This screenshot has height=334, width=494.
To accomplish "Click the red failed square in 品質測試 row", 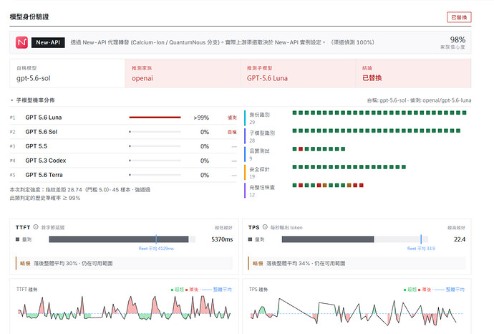I will coord(301,149).
